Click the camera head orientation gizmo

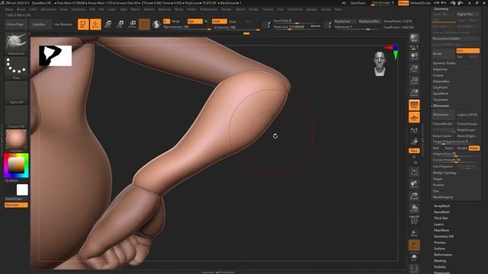[380, 64]
